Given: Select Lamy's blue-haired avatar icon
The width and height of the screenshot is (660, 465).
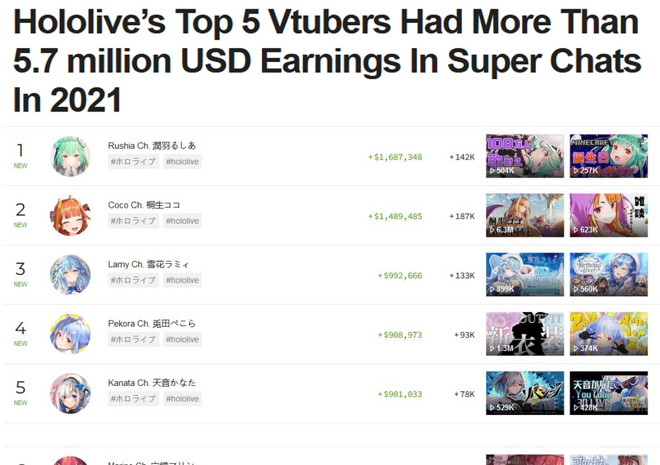Looking at the screenshot, I should pos(71,275).
